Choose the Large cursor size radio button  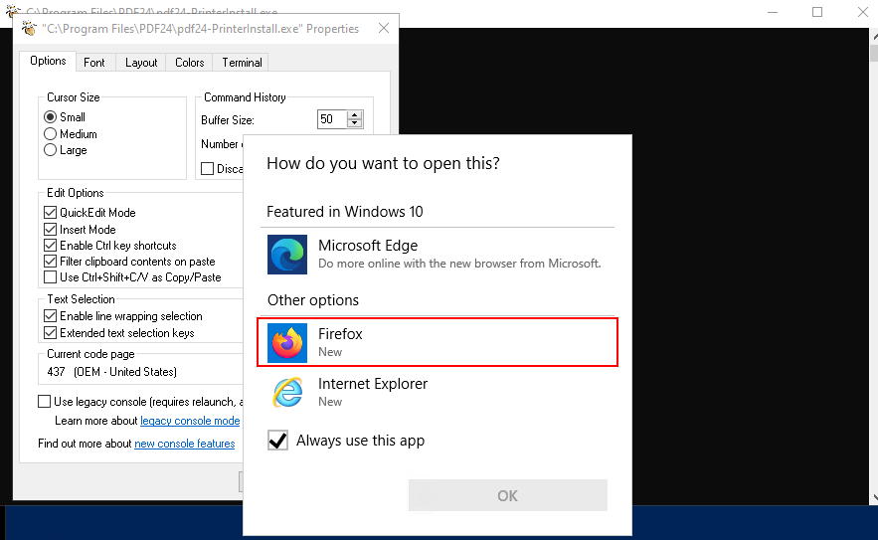51,150
